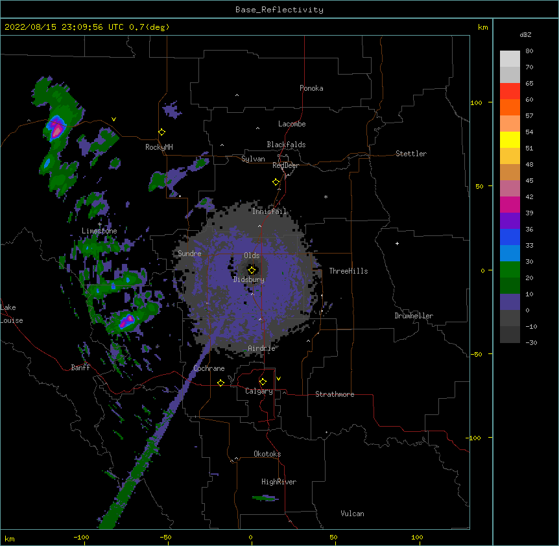Click the Limestone label
This screenshot has height=546, width=559.
coord(99,231)
